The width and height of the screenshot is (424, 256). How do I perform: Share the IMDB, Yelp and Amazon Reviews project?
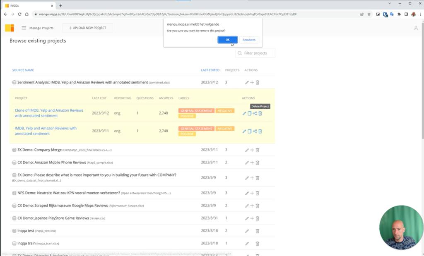(255, 131)
